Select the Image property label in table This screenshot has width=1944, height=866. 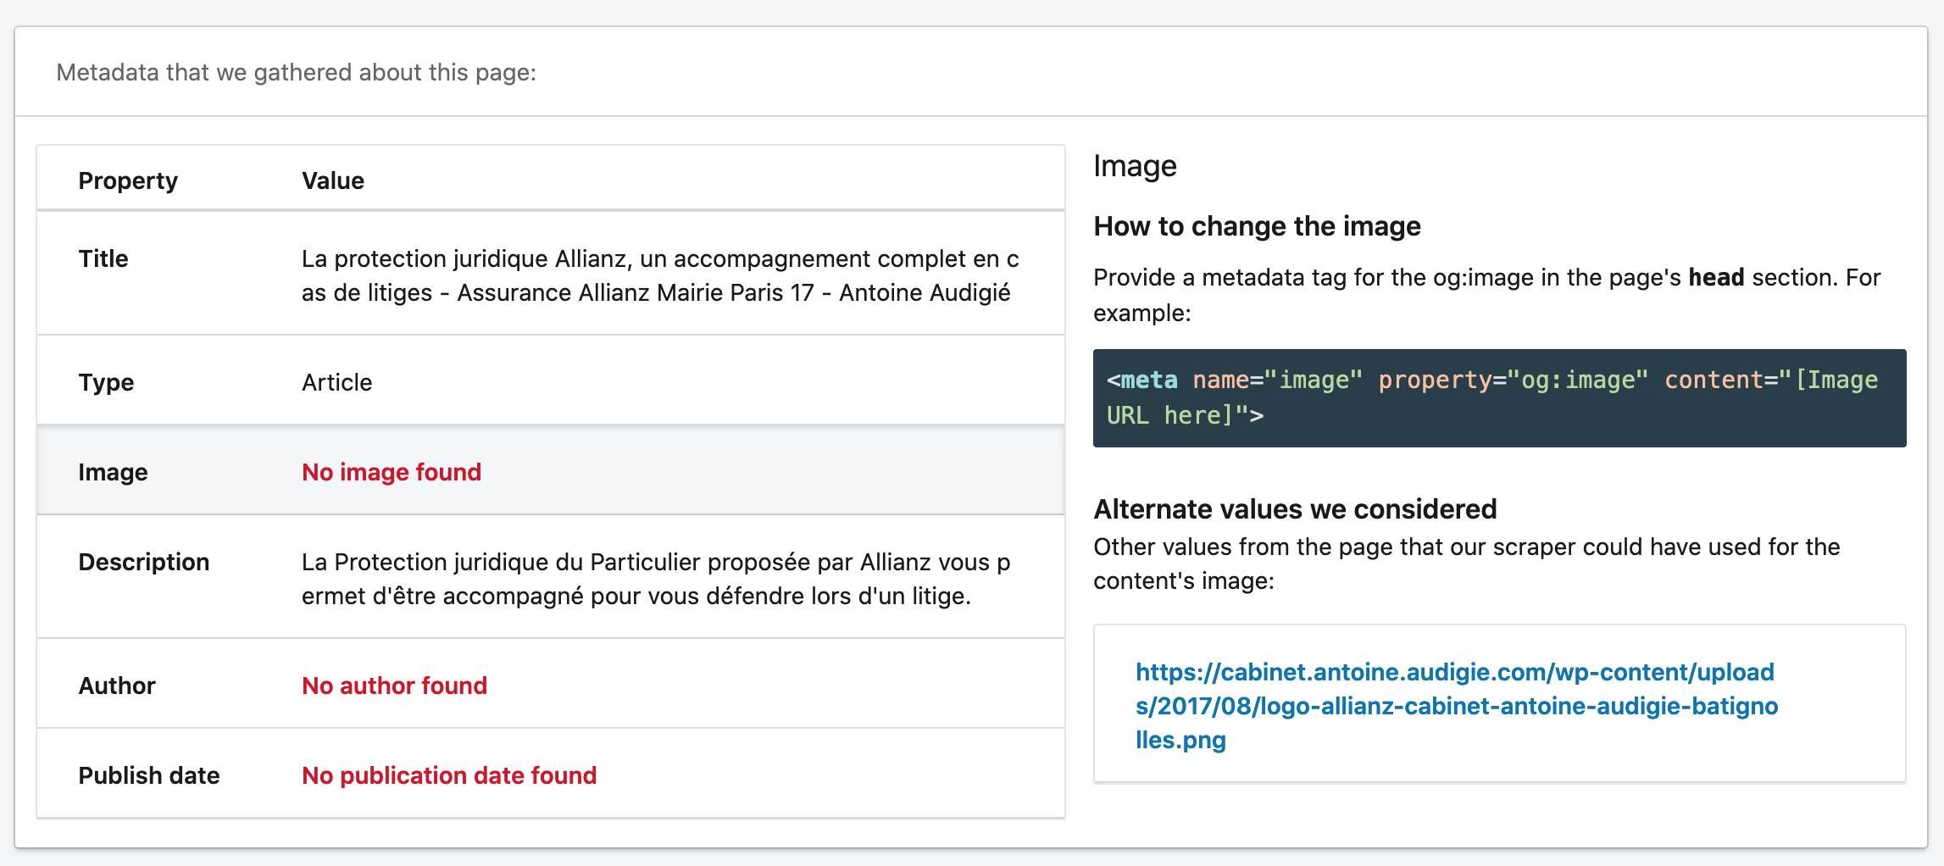[x=113, y=472]
